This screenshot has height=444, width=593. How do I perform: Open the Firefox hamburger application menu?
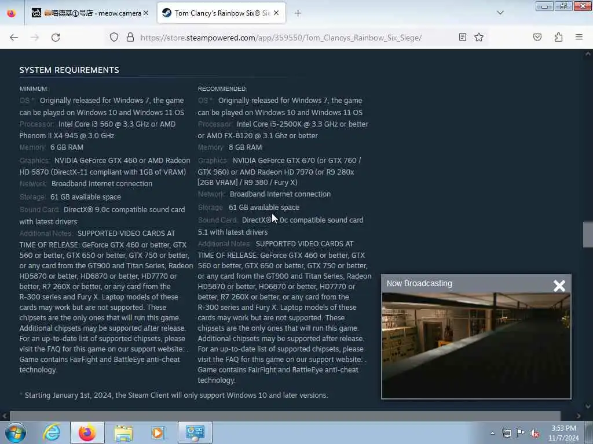click(x=579, y=37)
